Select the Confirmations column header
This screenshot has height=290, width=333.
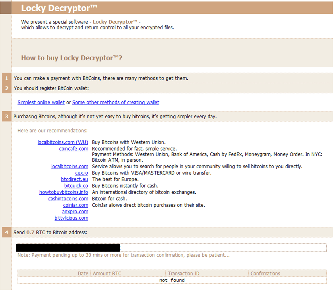tap(265, 274)
